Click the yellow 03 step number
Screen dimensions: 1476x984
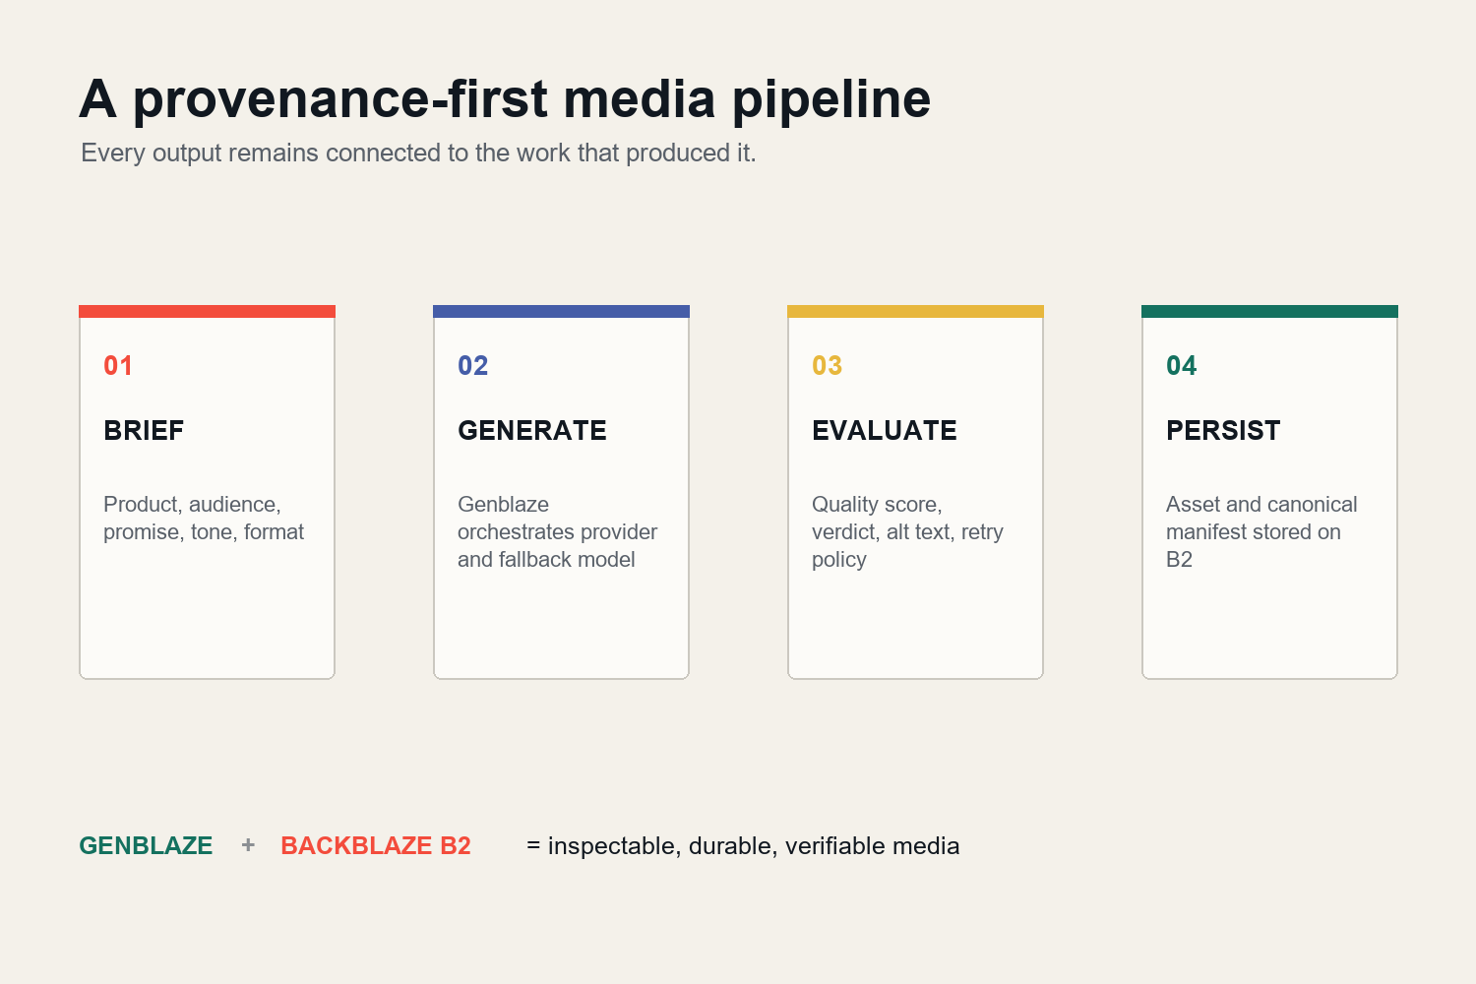[828, 366]
